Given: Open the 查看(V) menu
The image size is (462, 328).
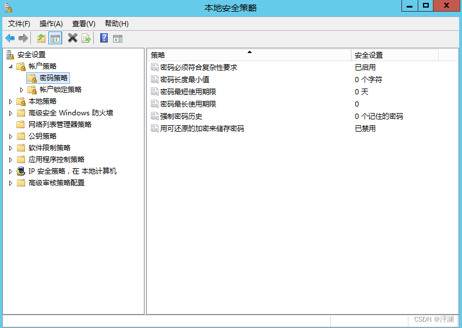Looking at the screenshot, I should point(84,24).
